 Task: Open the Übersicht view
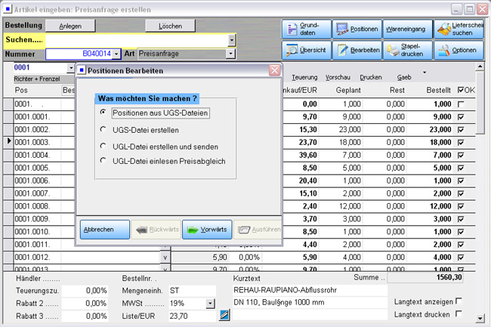click(306, 50)
